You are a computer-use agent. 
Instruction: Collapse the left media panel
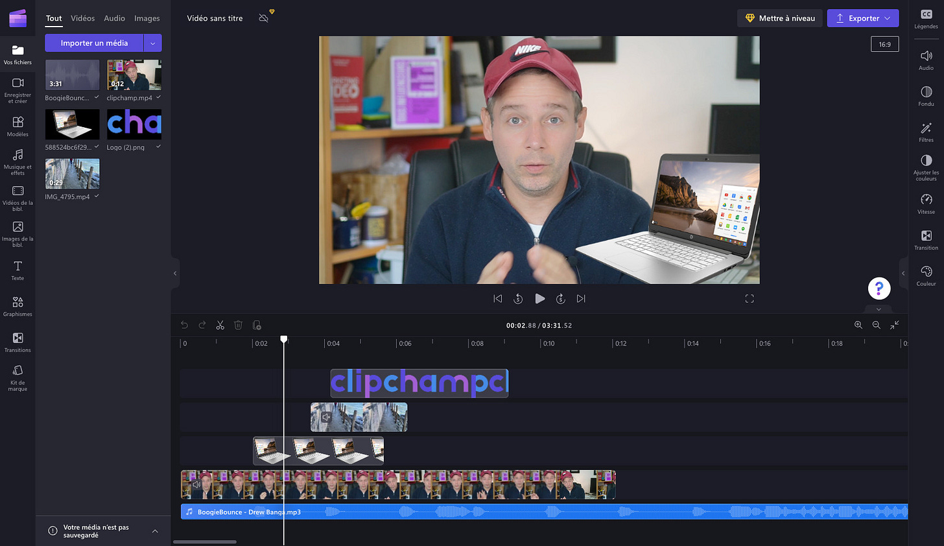point(175,273)
